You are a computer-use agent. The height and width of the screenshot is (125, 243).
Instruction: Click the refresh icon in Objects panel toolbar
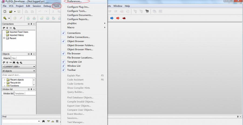pyautogui.click(x=4, y=62)
